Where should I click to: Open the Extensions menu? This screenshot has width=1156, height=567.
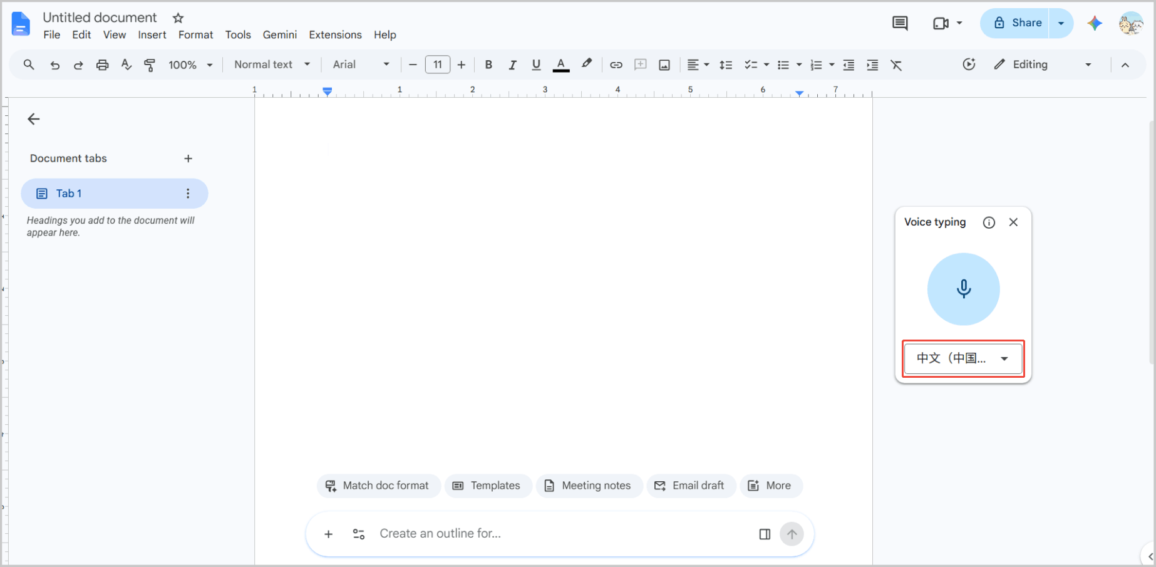click(335, 35)
